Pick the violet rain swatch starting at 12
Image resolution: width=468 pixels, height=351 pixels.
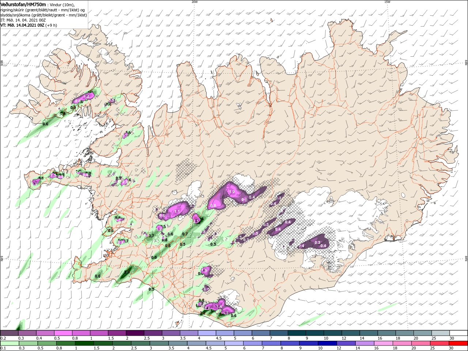(346, 343)
